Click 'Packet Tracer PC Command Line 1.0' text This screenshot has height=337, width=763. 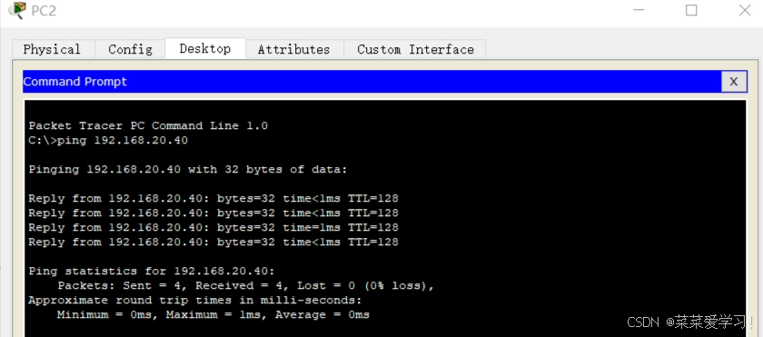click(x=148, y=126)
